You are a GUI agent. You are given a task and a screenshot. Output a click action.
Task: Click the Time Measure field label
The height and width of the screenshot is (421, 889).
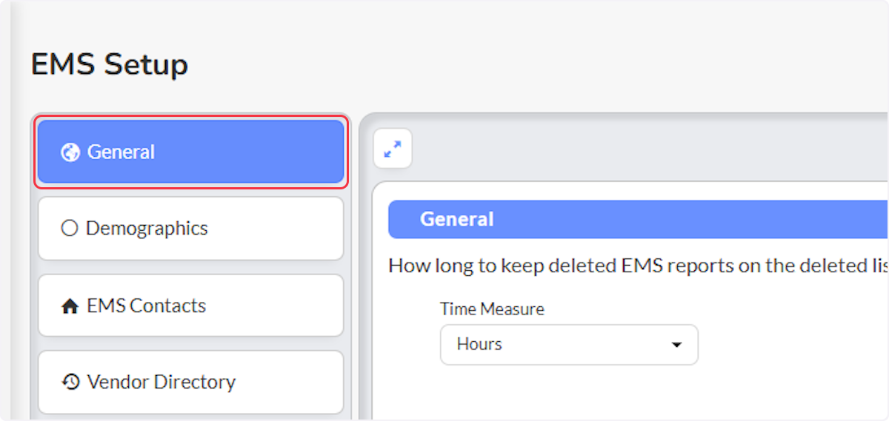(x=492, y=309)
